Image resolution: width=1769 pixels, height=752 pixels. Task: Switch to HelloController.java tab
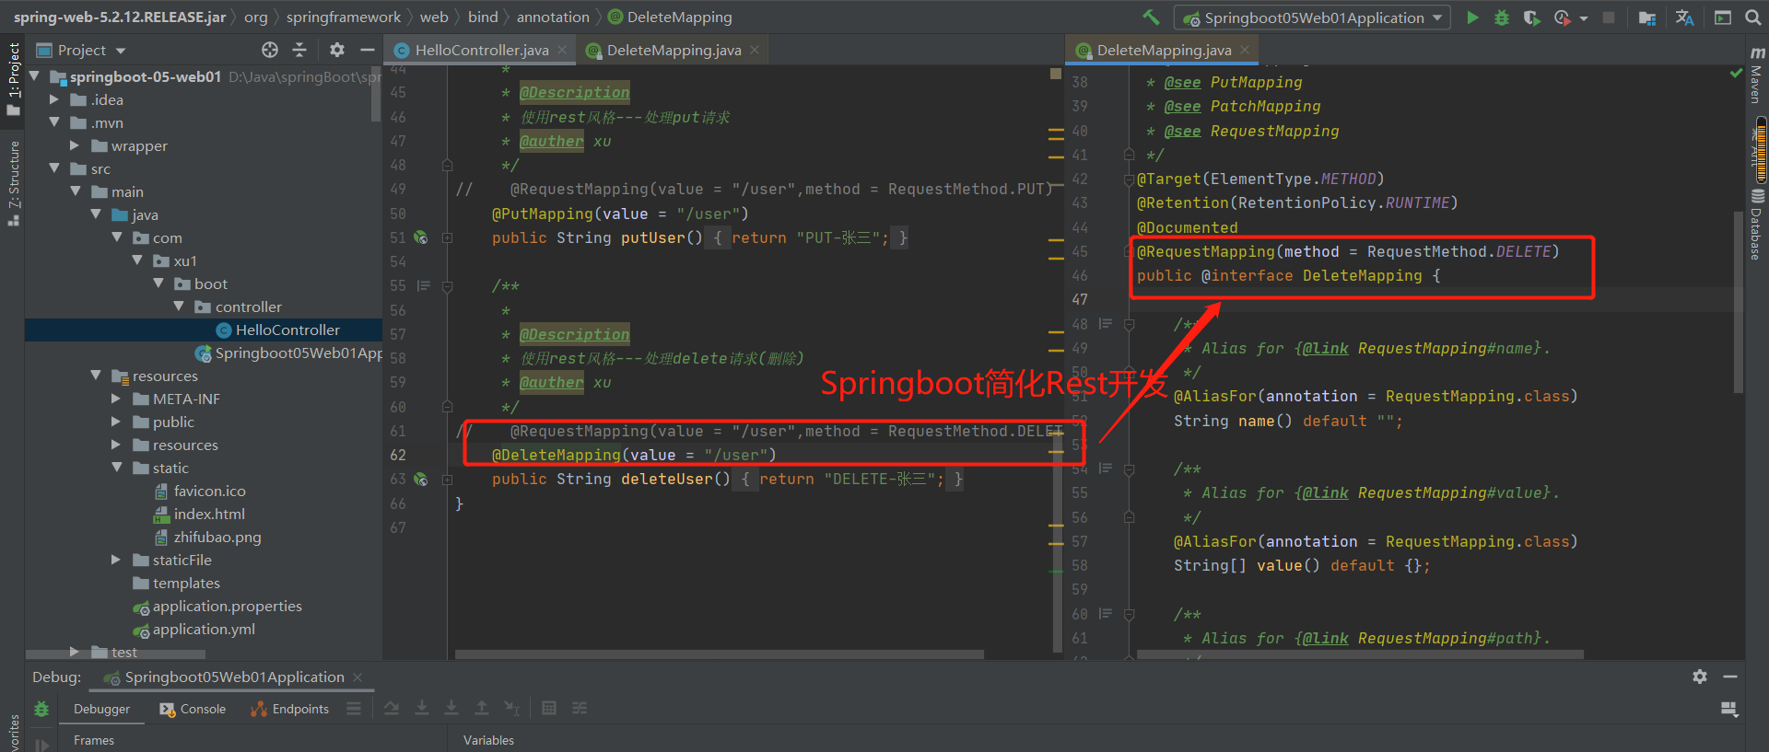(x=480, y=50)
